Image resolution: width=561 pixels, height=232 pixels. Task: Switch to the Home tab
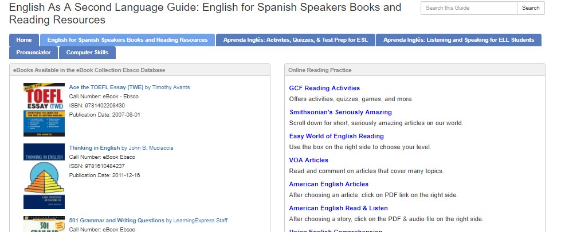point(24,40)
